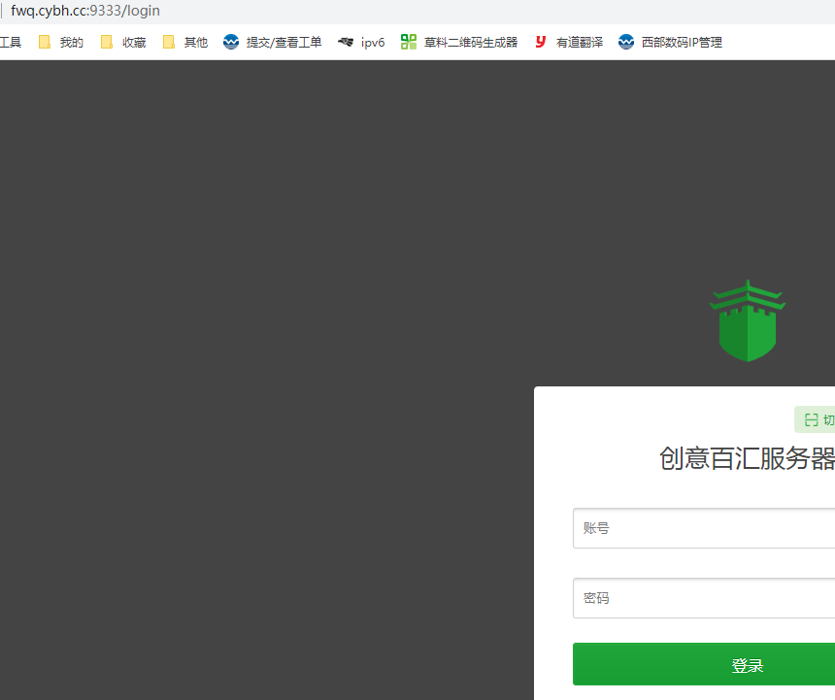Click the ipv6 bookmark favicon
This screenshot has width=835, height=700.
[x=346, y=42]
